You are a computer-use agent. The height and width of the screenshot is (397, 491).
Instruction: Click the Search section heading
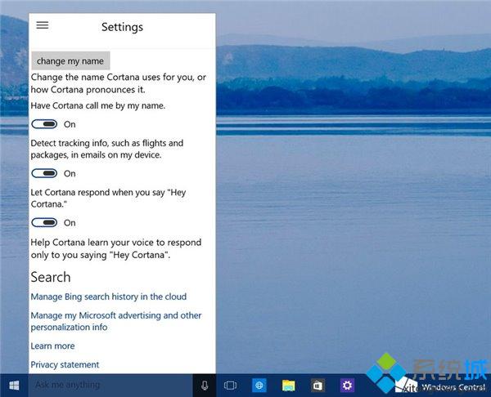51,277
